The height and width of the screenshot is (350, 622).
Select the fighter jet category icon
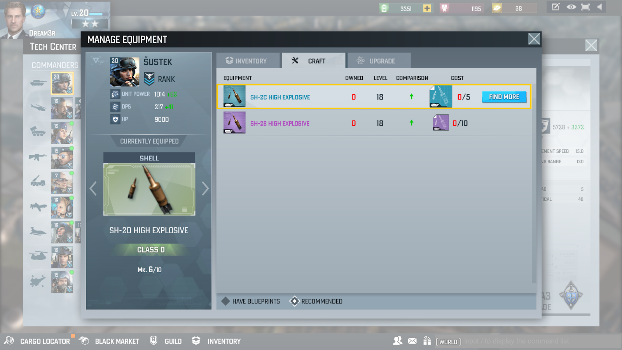click(38, 206)
